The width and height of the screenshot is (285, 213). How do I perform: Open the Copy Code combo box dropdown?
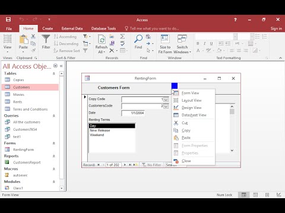click(x=166, y=99)
